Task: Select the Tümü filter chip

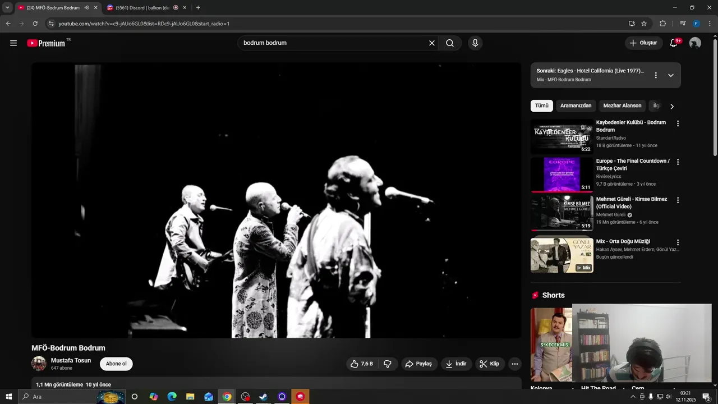Action: tap(542, 105)
